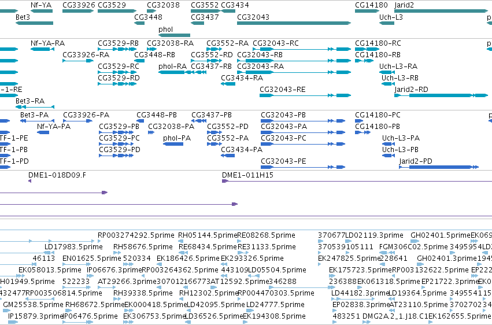Click transcript CG3434-RA

tap(242, 78)
